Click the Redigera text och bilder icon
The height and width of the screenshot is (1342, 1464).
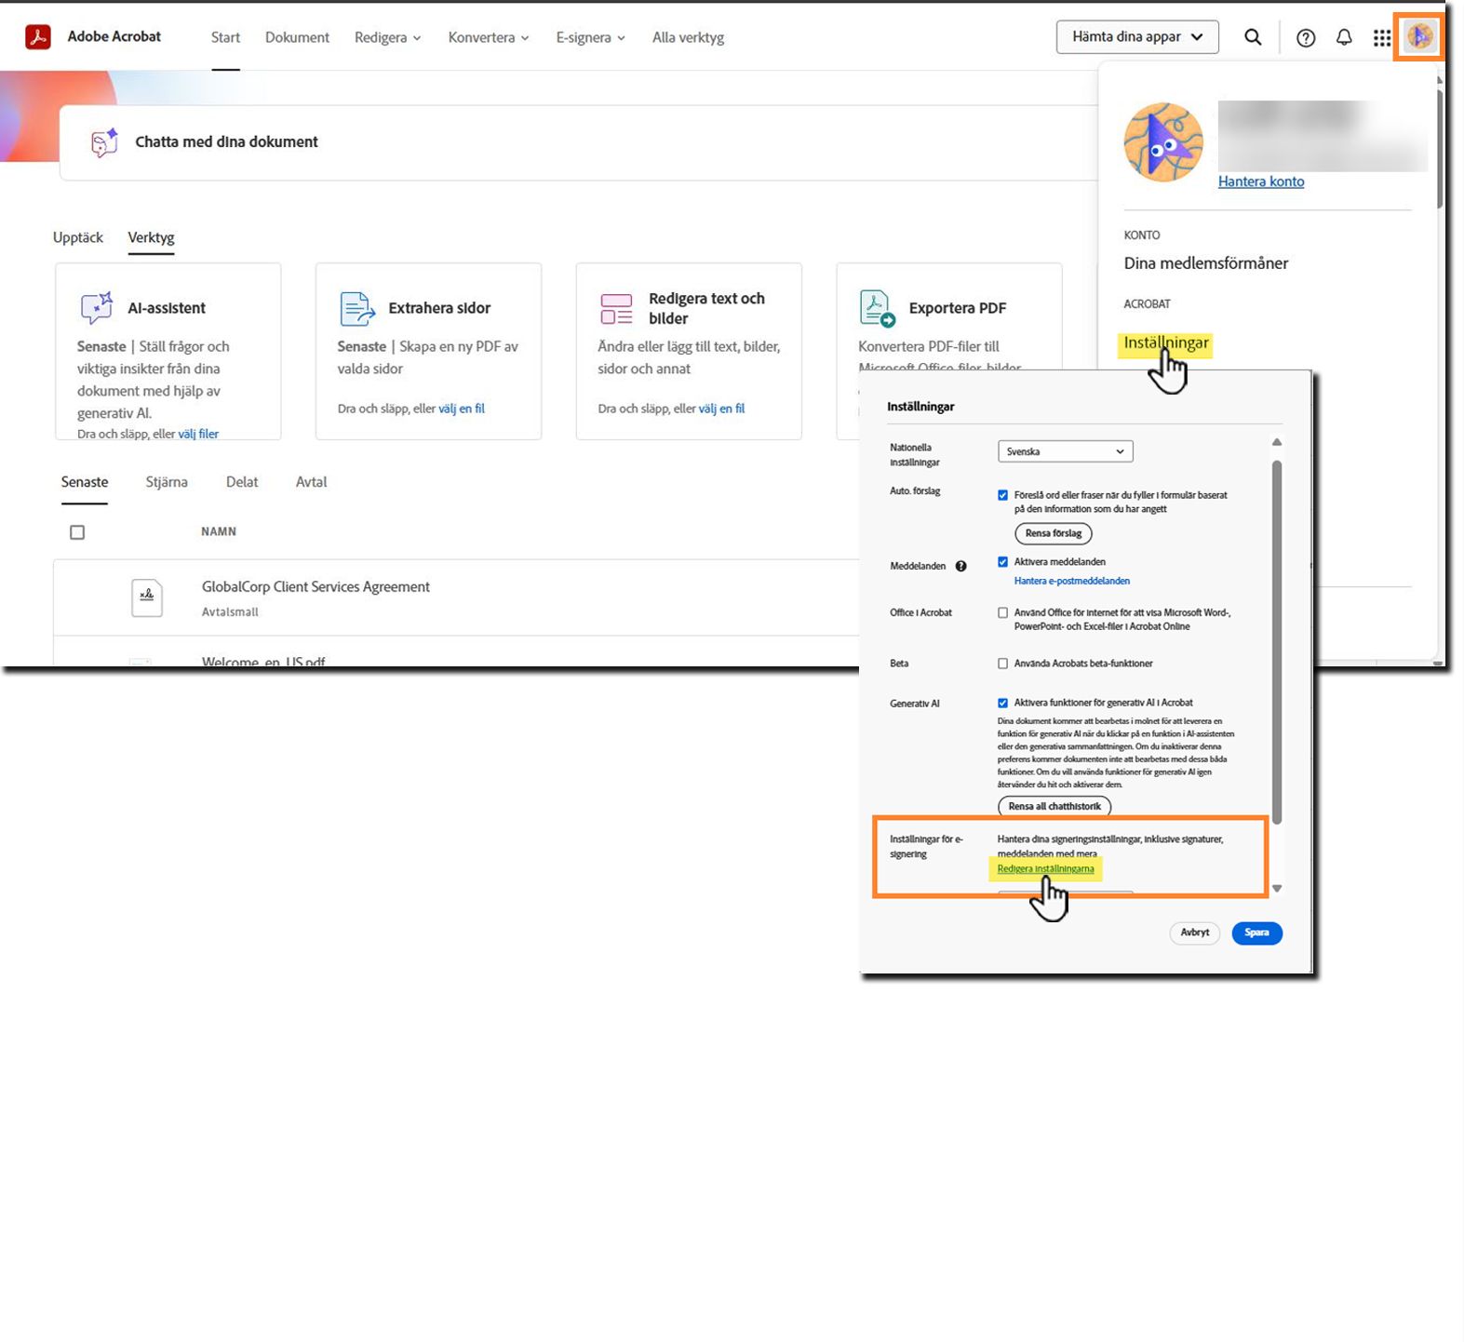pos(616,309)
